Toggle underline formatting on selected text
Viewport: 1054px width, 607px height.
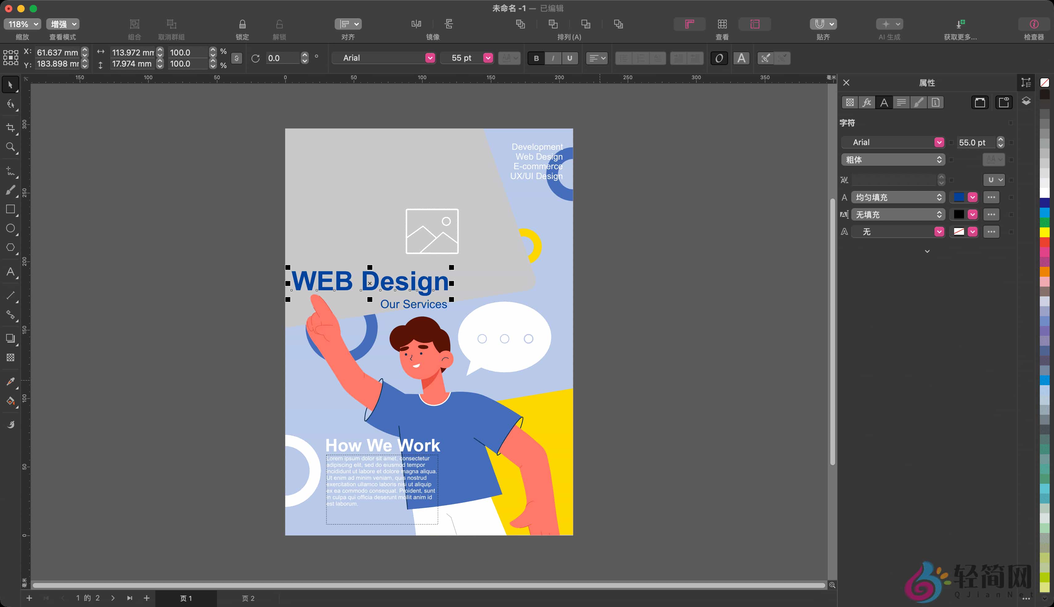pyautogui.click(x=570, y=58)
